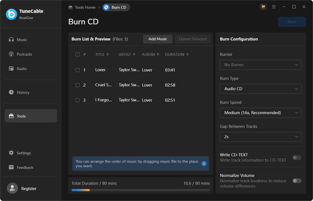Open Feedback via envelope icon
The height and width of the screenshot is (201, 313).
[x=11, y=167]
